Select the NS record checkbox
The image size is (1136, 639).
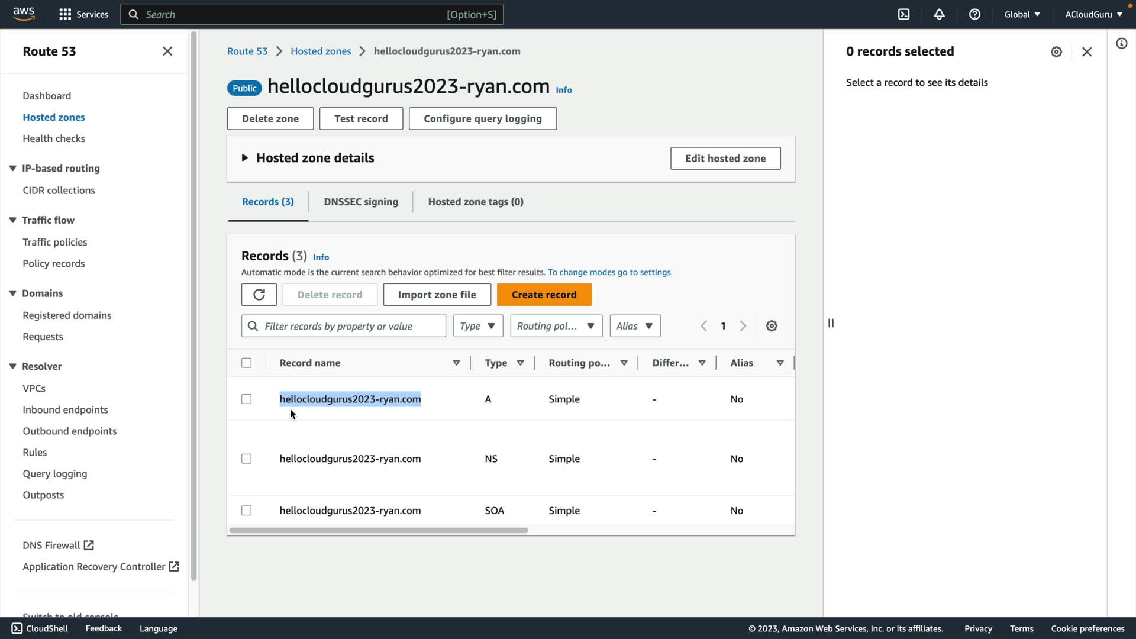pos(247,459)
